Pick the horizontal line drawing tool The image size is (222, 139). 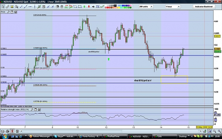tap(30, 7)
